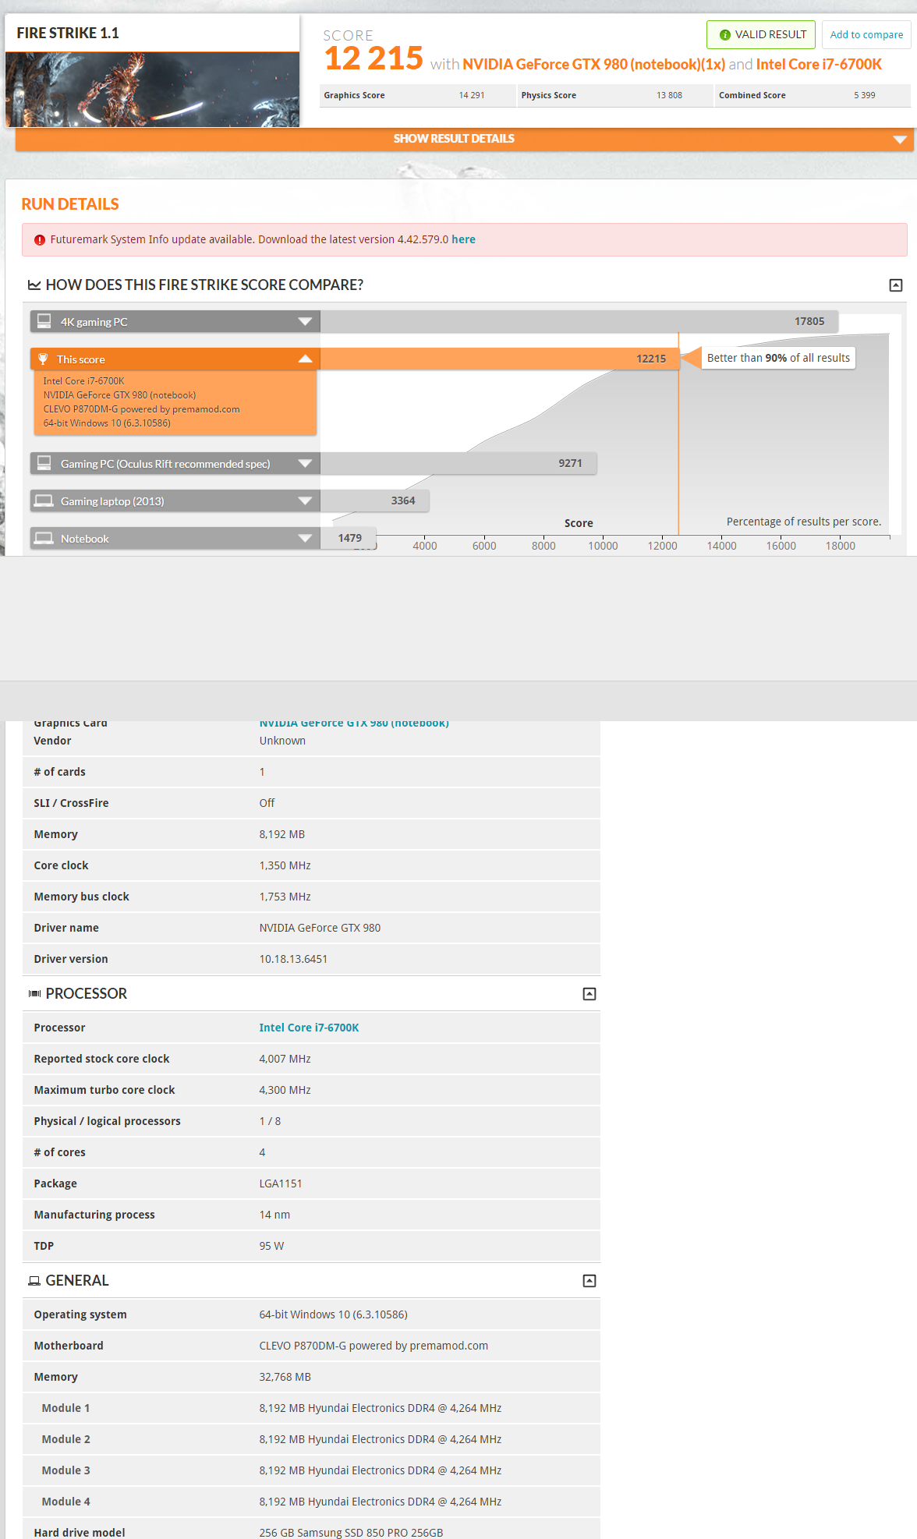Viewport: 917px width, 1539px height.
Task: Click the total Memory value 32,768 MB
Action: (285, 1377)
